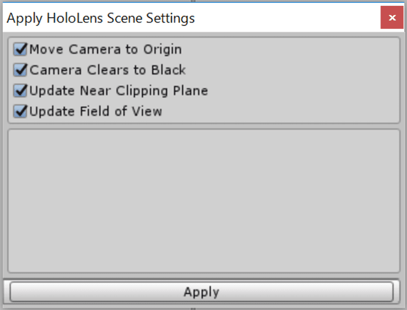Click the 'Update Field of View' label text
407x310 pixels.
96,111
